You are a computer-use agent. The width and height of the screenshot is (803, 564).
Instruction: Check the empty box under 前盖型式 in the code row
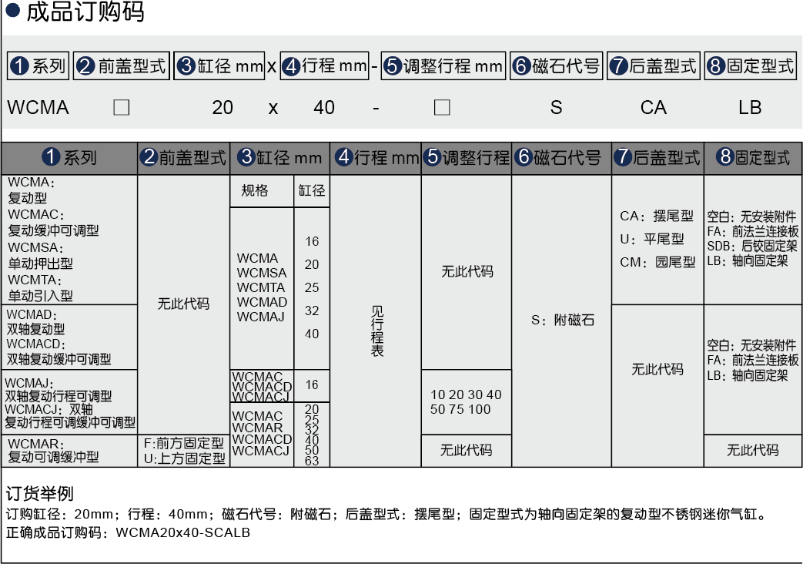[x=122, y=107]
